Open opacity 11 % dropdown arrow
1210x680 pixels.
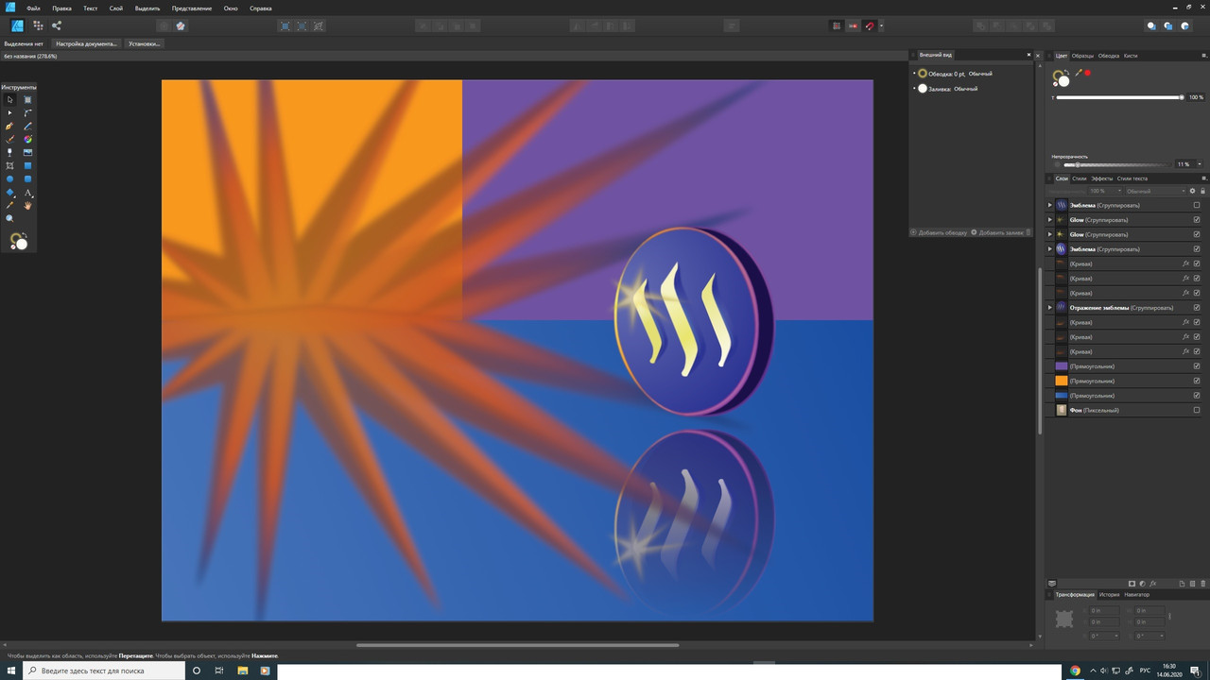[1200, 164]
